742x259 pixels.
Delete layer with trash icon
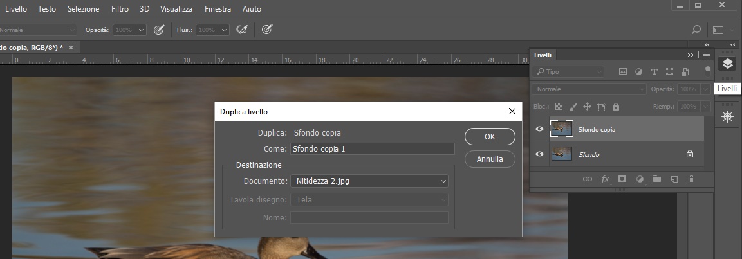tap(691, 179)
